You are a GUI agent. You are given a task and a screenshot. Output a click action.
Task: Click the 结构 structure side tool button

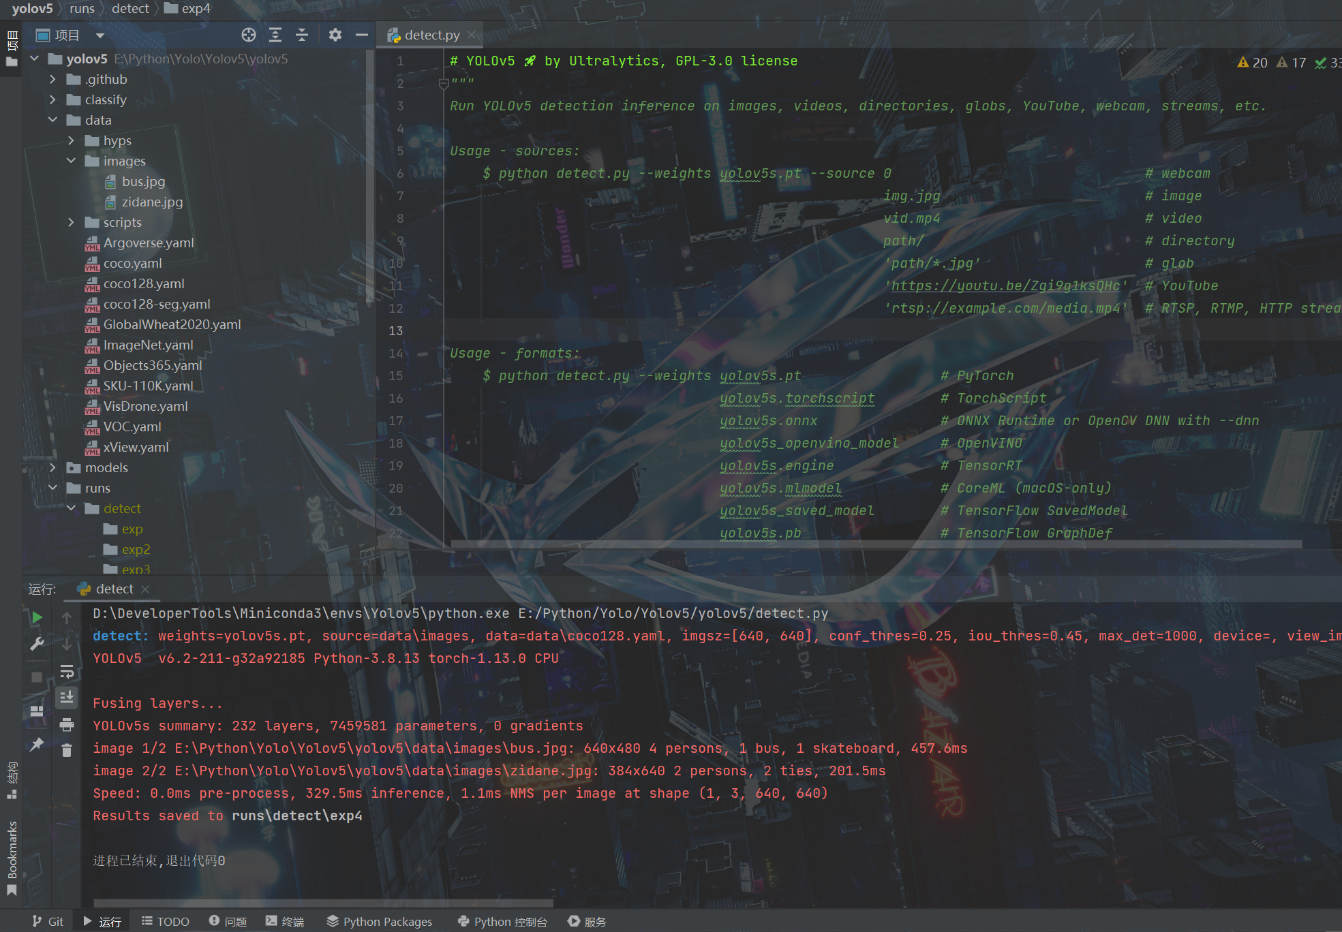point(12,781)
